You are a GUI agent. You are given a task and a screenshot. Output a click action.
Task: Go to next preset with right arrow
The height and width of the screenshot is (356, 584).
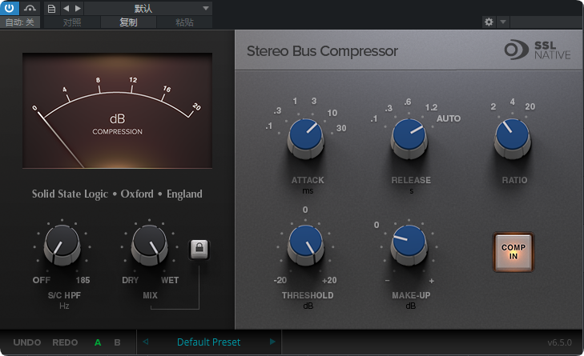click(x=78, y=8)
